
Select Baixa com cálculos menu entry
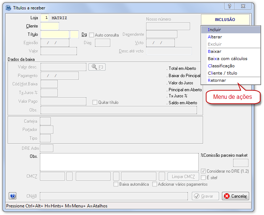click(231, 59)
